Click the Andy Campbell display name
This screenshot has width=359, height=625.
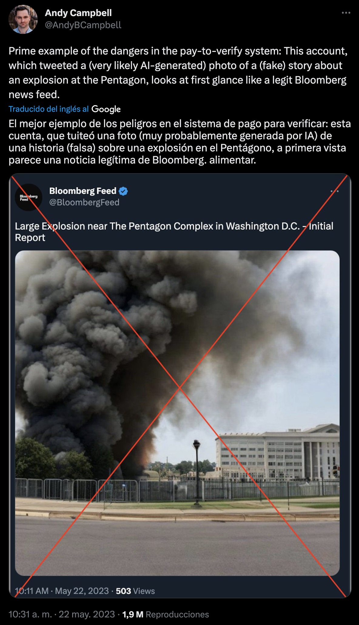(x=78, y=13)
